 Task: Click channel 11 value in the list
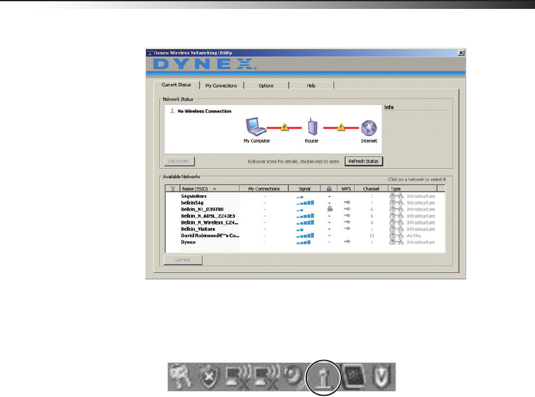(x=371, y=235)
